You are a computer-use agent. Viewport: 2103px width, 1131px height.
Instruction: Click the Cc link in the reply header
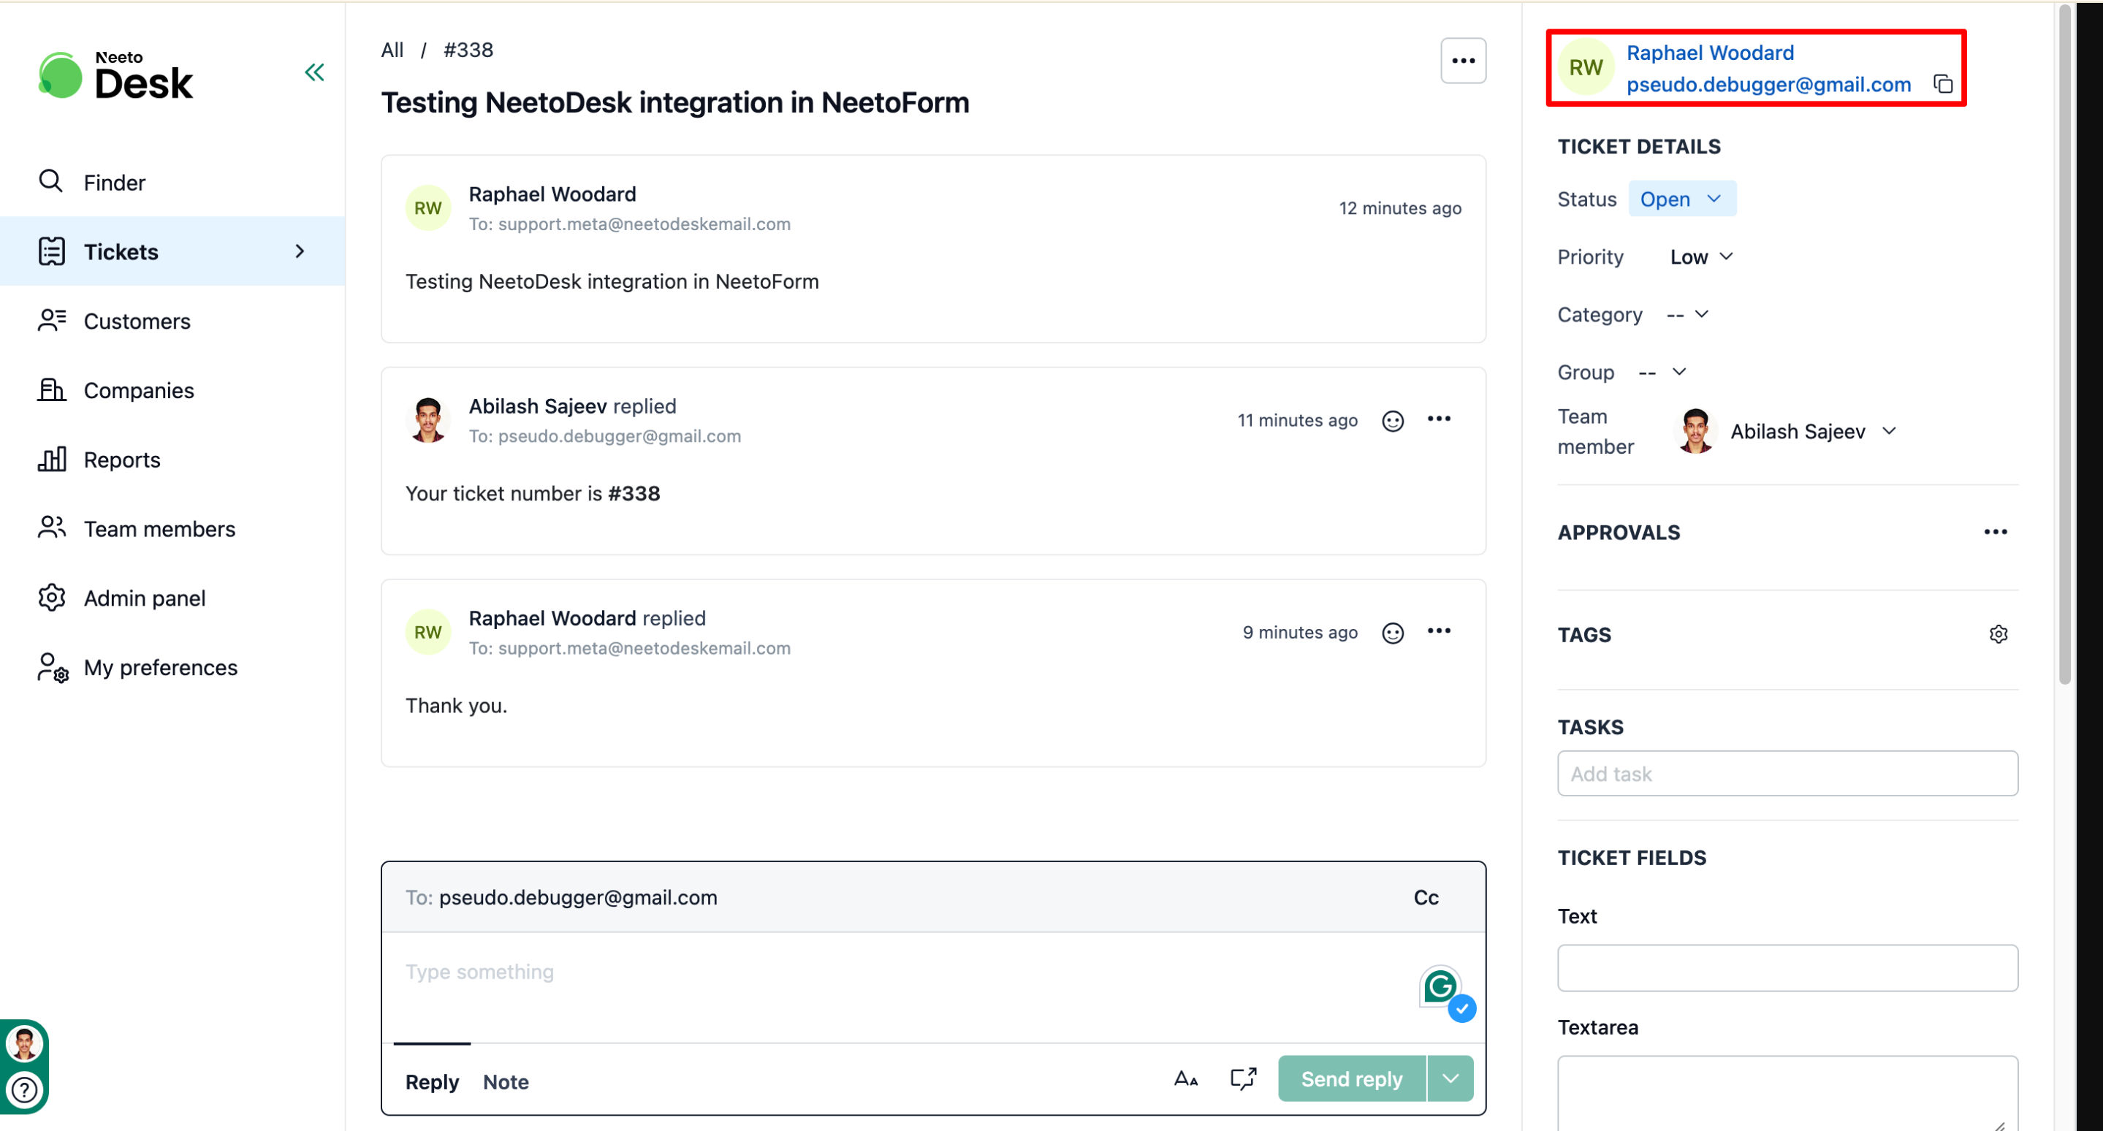[1426, 898]
